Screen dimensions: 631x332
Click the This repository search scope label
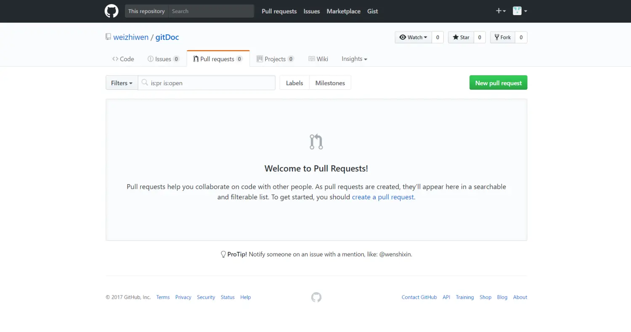(x=146, y=11)
